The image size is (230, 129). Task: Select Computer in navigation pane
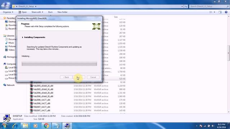10,64
